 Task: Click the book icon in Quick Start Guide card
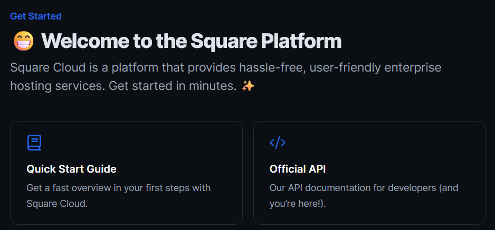pyautogui.click(x=34, y=143)
